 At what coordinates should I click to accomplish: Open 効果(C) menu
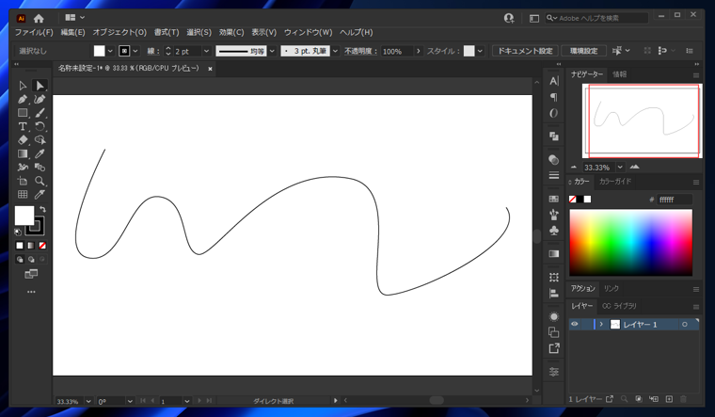pyautogui.click(x=231, y=32)
